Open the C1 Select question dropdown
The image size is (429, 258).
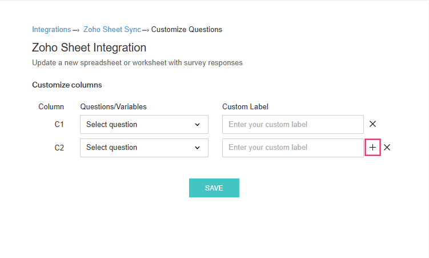point(144,124)
